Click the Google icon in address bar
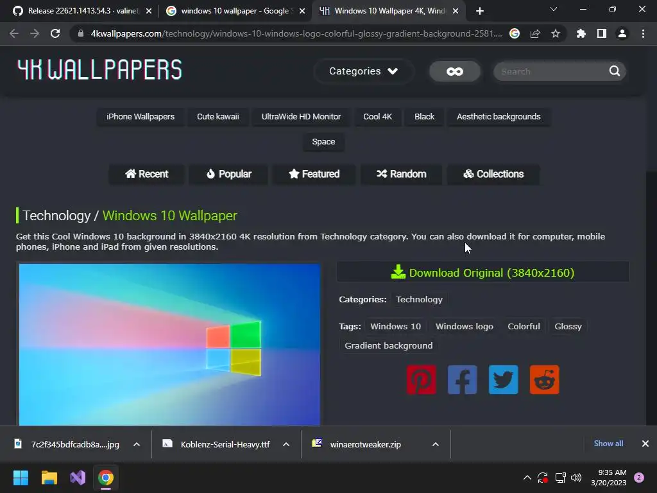The image size is (657, 493). point(515,33)
